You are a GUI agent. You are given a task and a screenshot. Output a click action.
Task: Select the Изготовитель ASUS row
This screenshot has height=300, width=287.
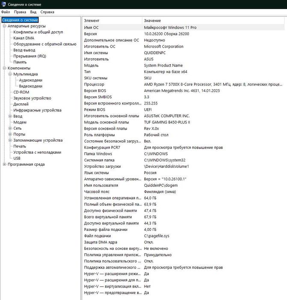183,59
